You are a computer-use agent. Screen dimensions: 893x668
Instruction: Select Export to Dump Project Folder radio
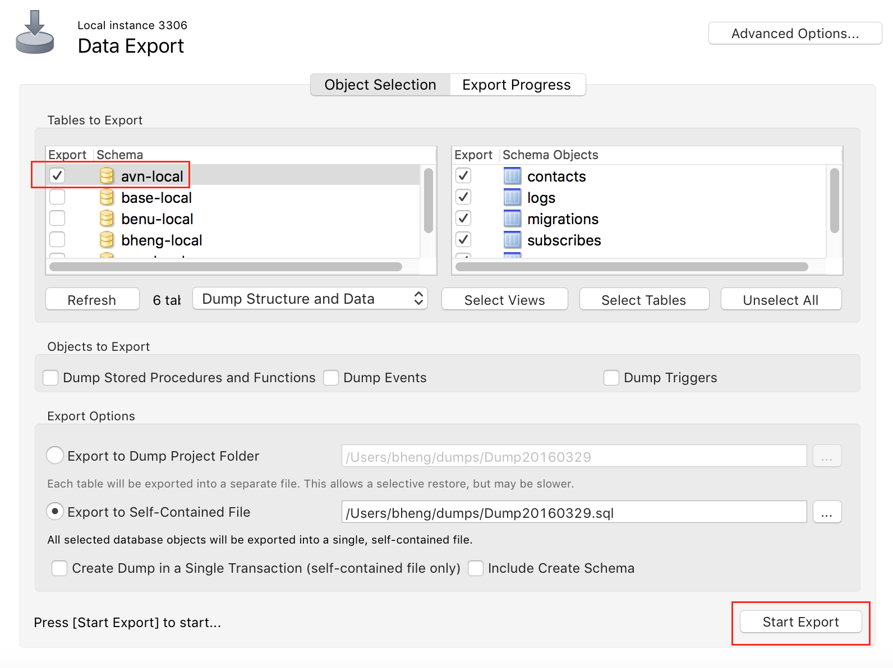[x=55, y=455]
